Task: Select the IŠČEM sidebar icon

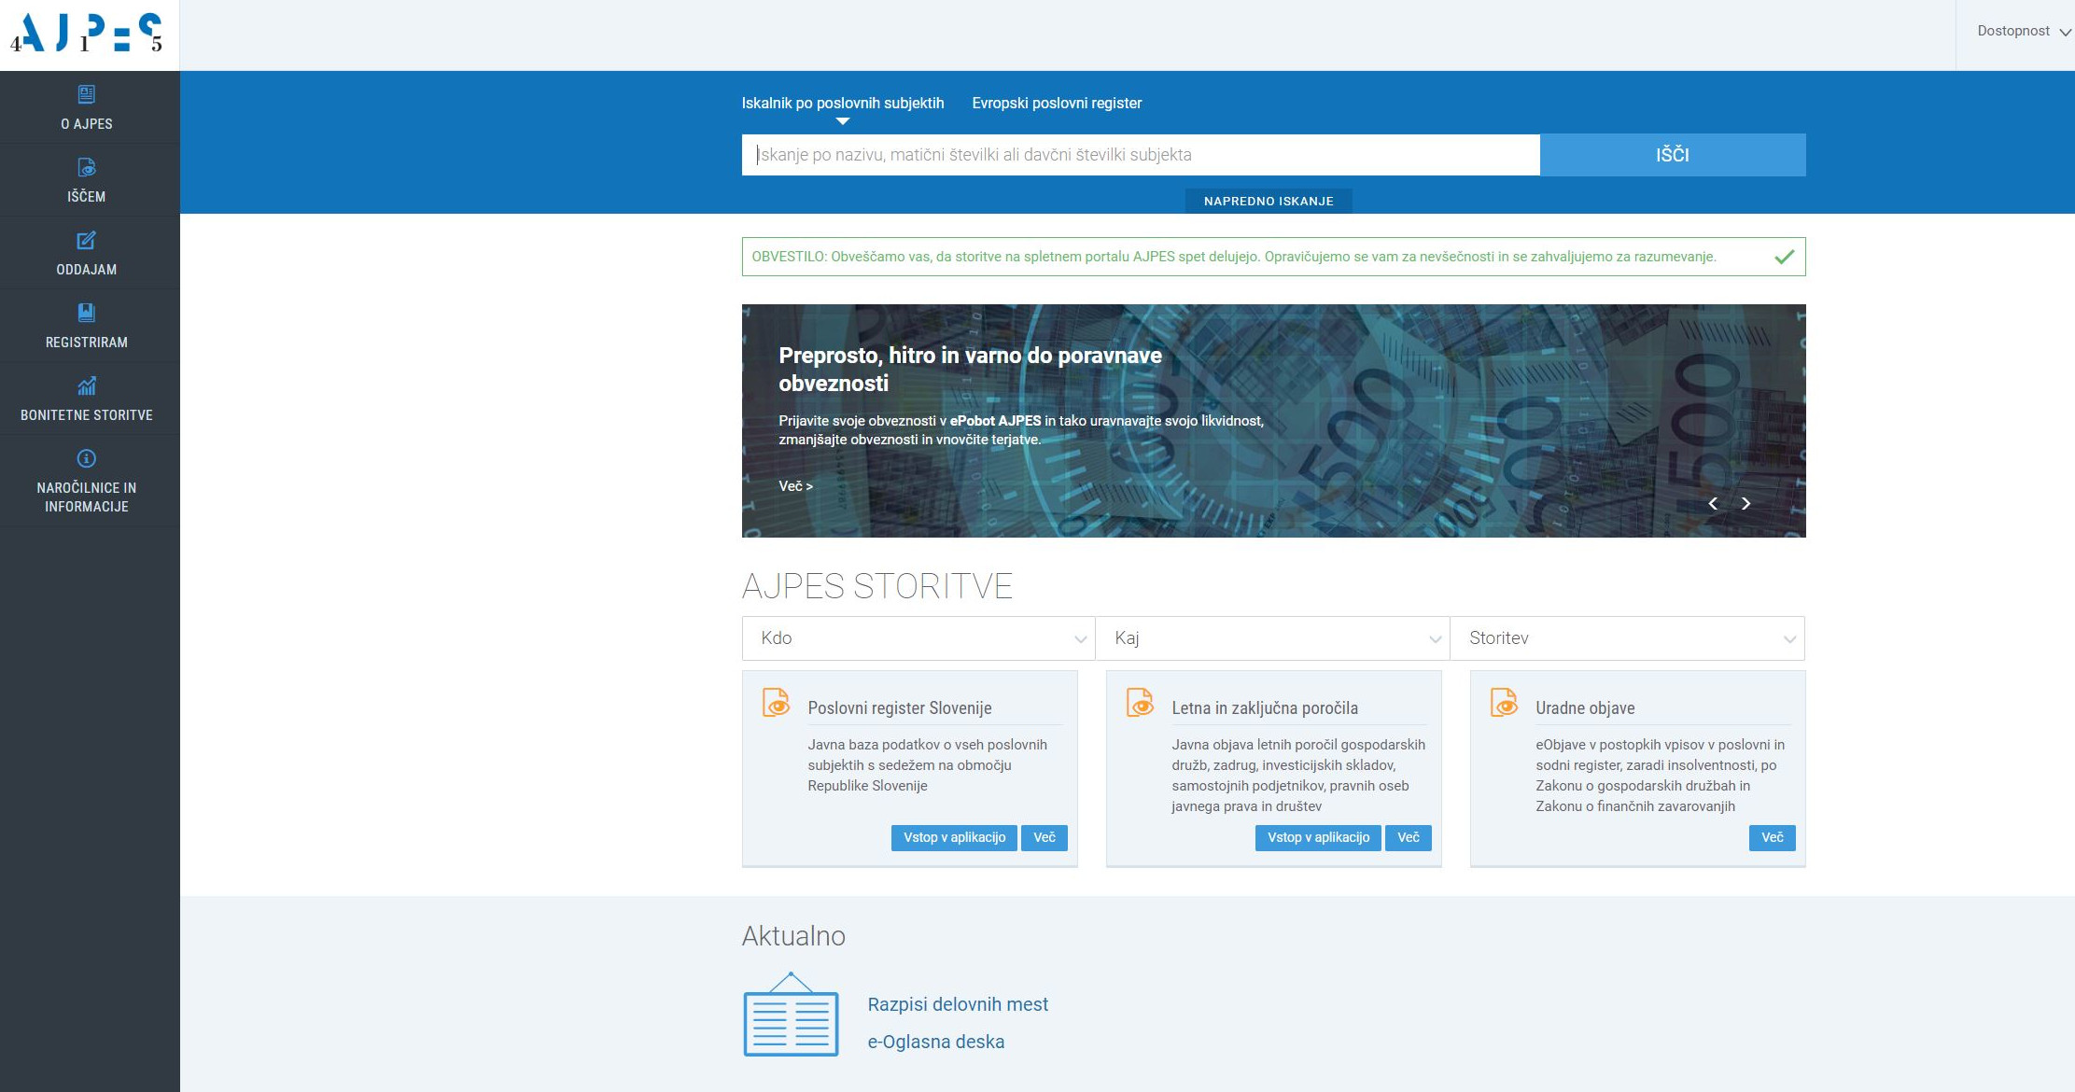Action: (x=87, y=168)
